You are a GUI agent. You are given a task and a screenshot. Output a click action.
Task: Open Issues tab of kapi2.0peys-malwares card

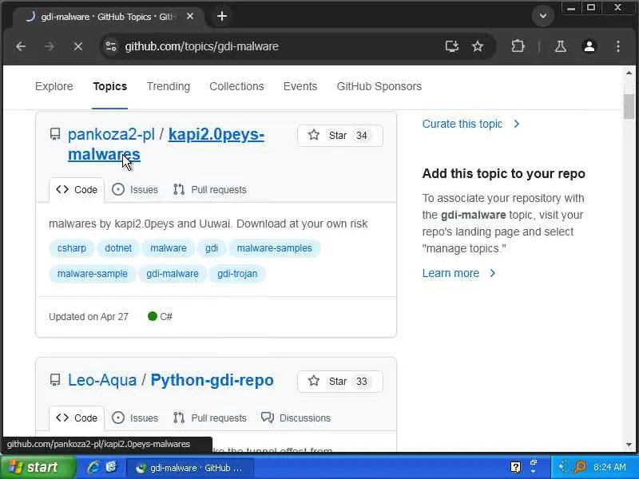135,190
